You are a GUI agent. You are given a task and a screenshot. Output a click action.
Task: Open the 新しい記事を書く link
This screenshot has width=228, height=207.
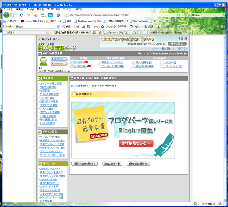pos(144,63)
